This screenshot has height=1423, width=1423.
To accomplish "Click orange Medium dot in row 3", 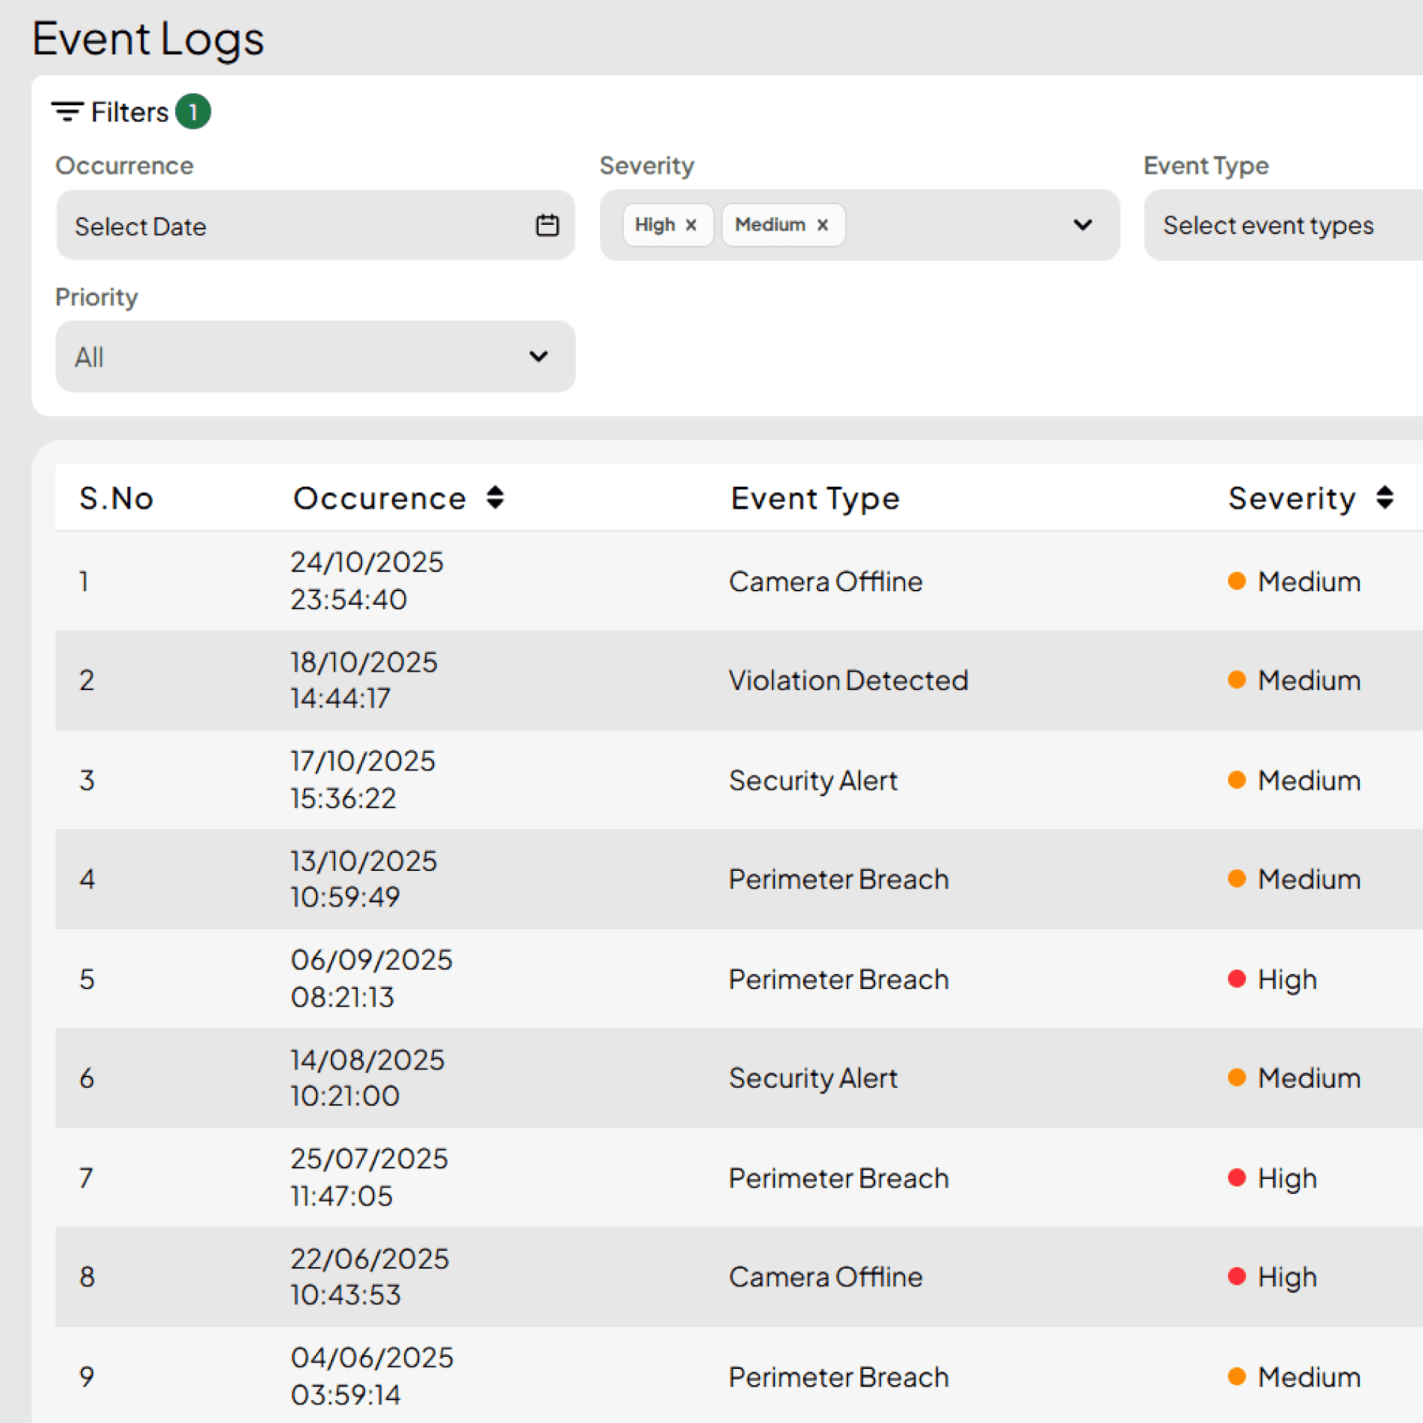I will 1237,780.
